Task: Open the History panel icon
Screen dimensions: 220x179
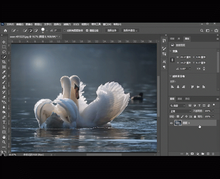Action: [x=164, y=41]
